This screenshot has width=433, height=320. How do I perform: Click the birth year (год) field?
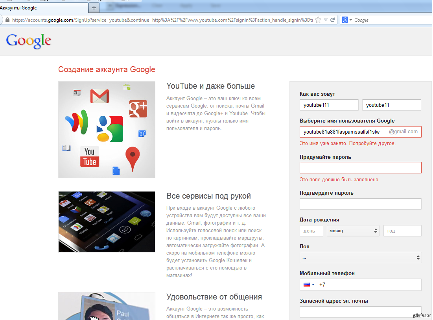pos(402,231)
